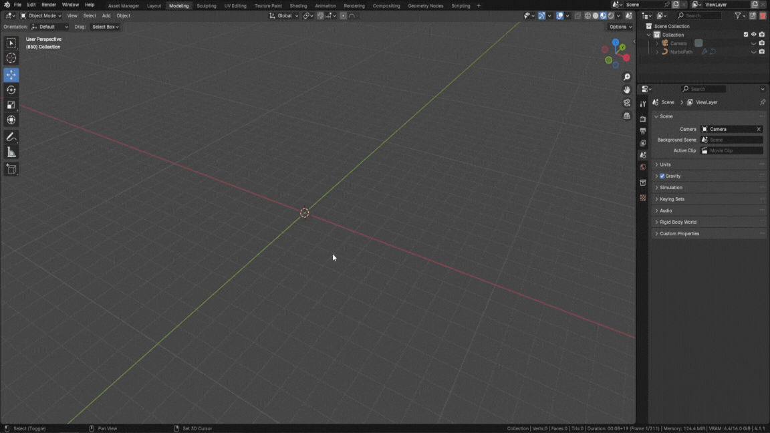Pin the Scene properties panel
Image resolution: width=770 pixels, height=433 pixels.
coord(762,102)
